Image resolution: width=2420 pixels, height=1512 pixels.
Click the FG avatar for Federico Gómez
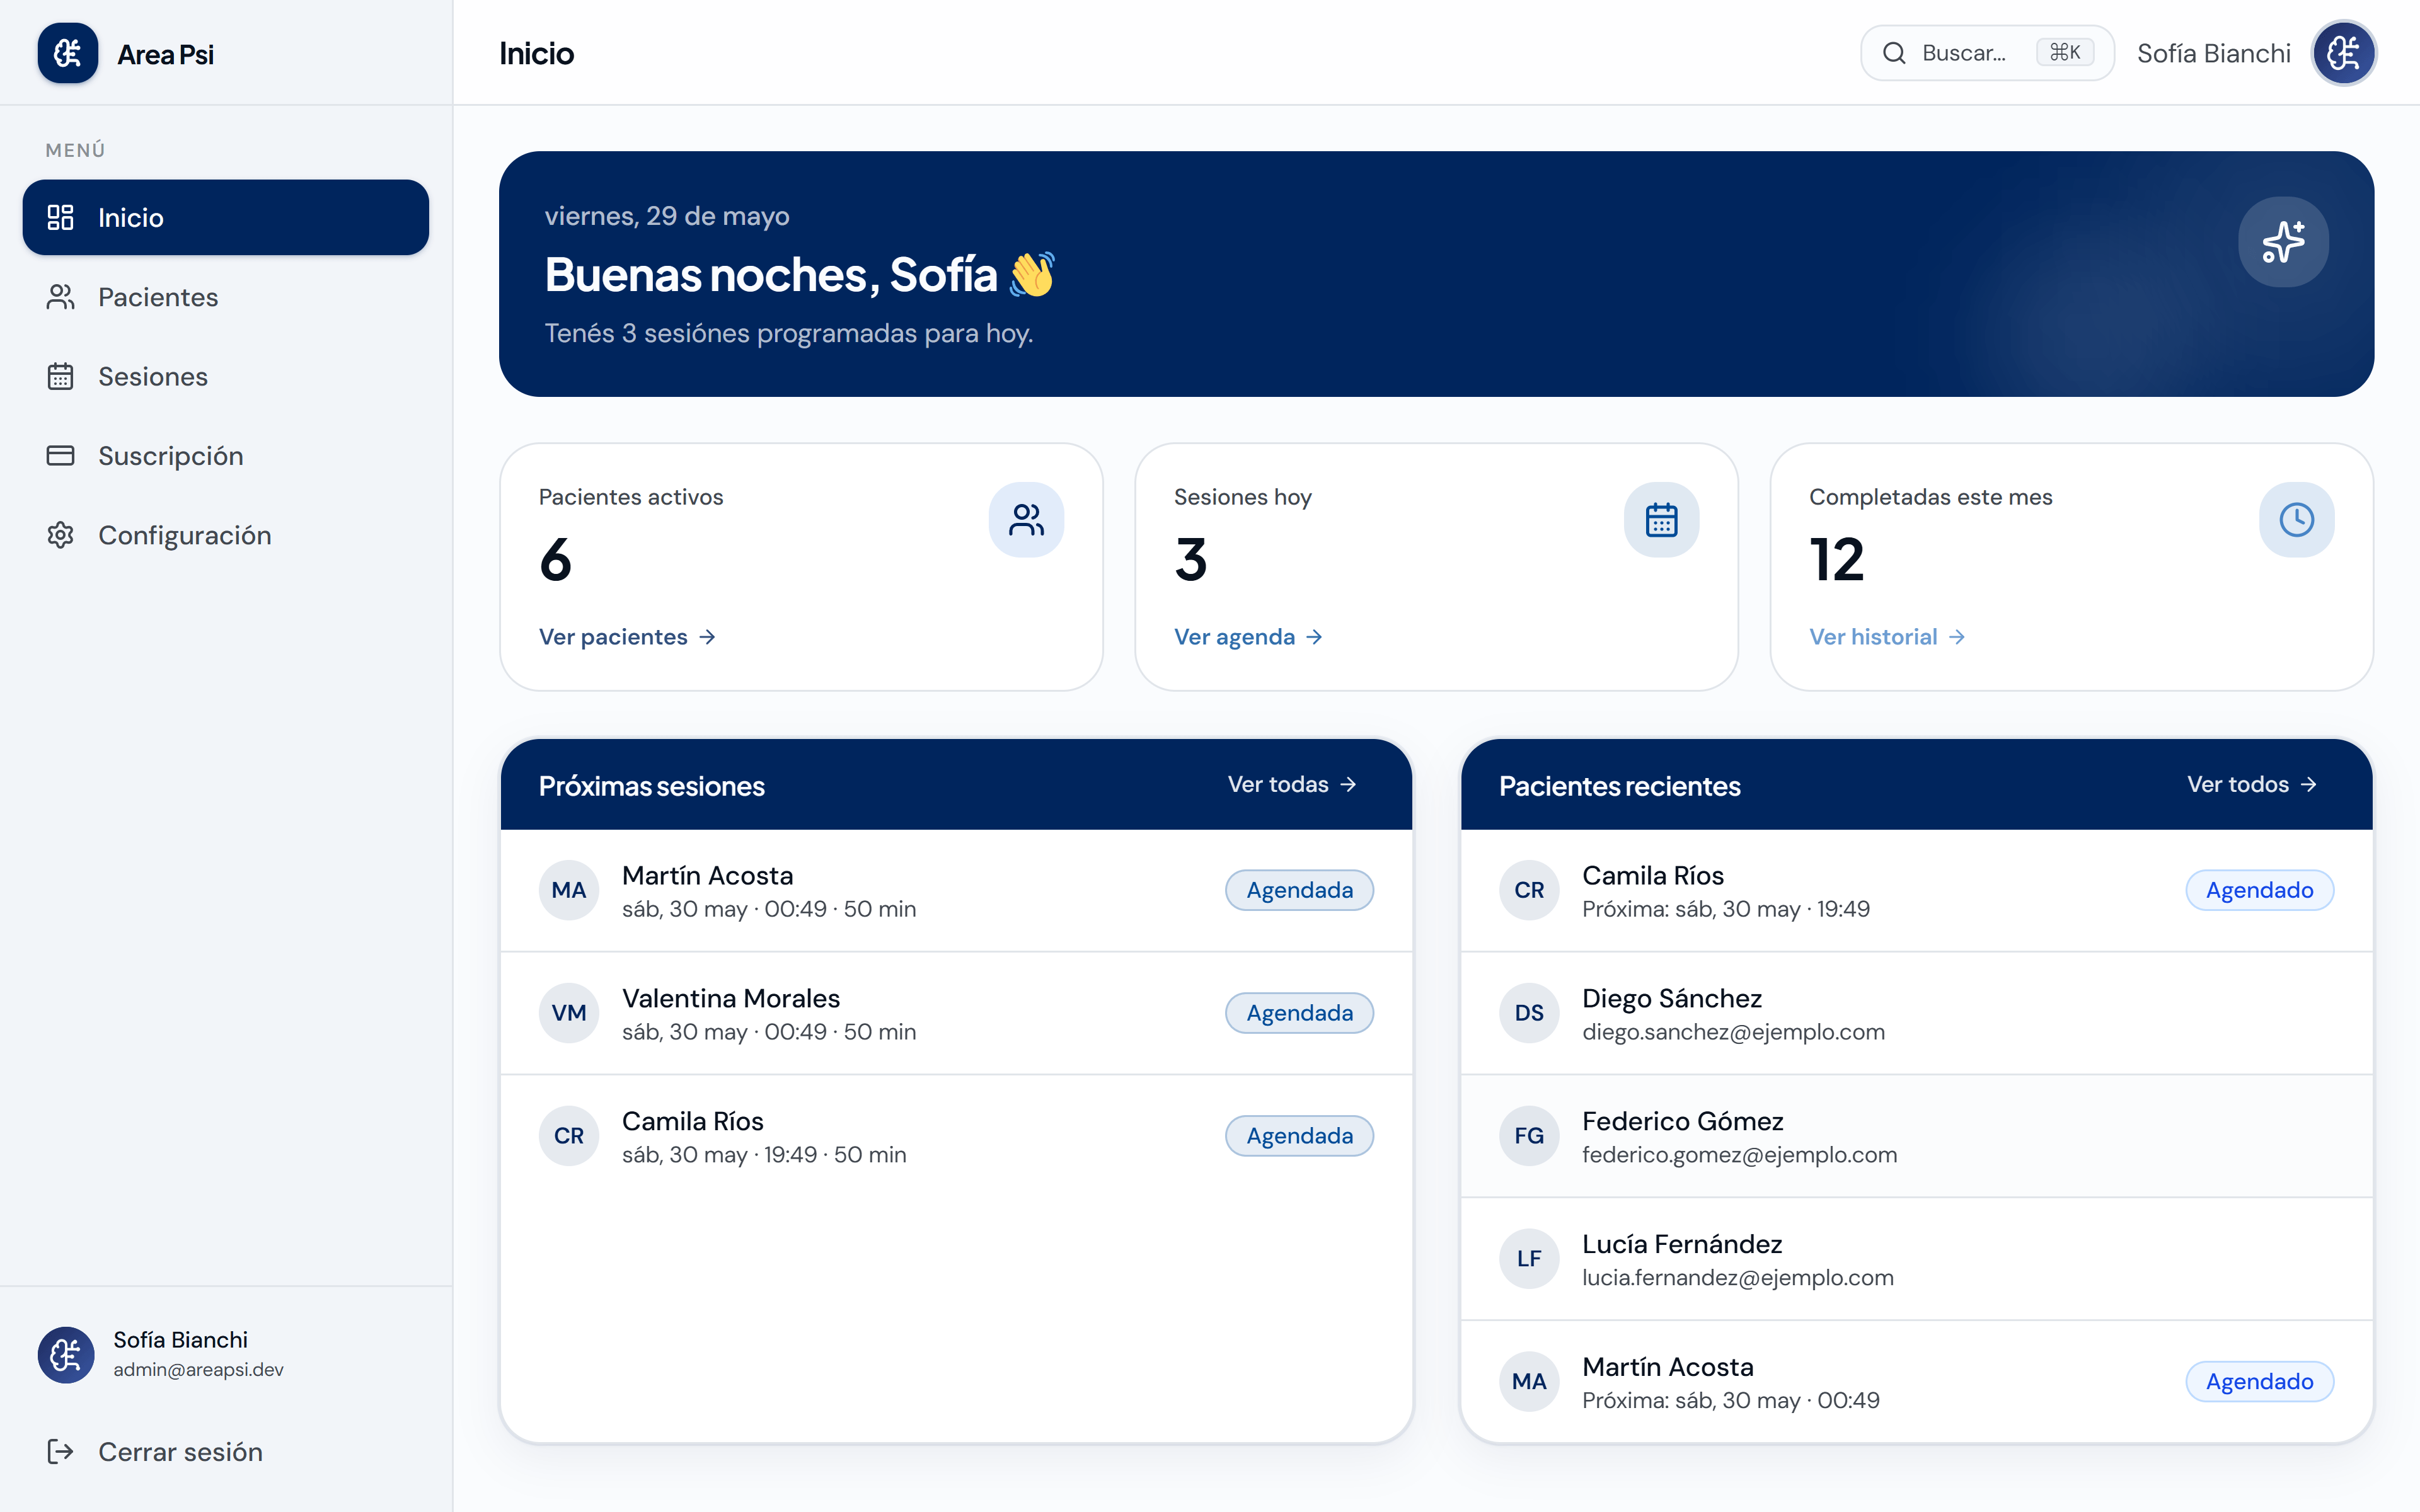coord(1529,1136)
